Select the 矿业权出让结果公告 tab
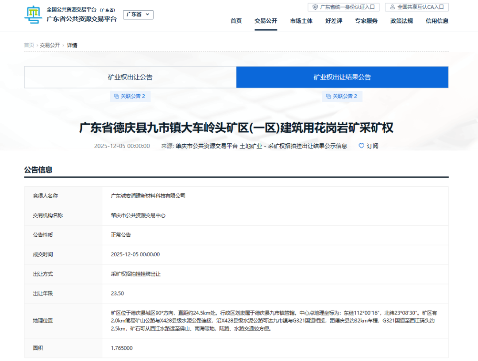This screenshot has height=361, width=478. [x=342, y=77]
